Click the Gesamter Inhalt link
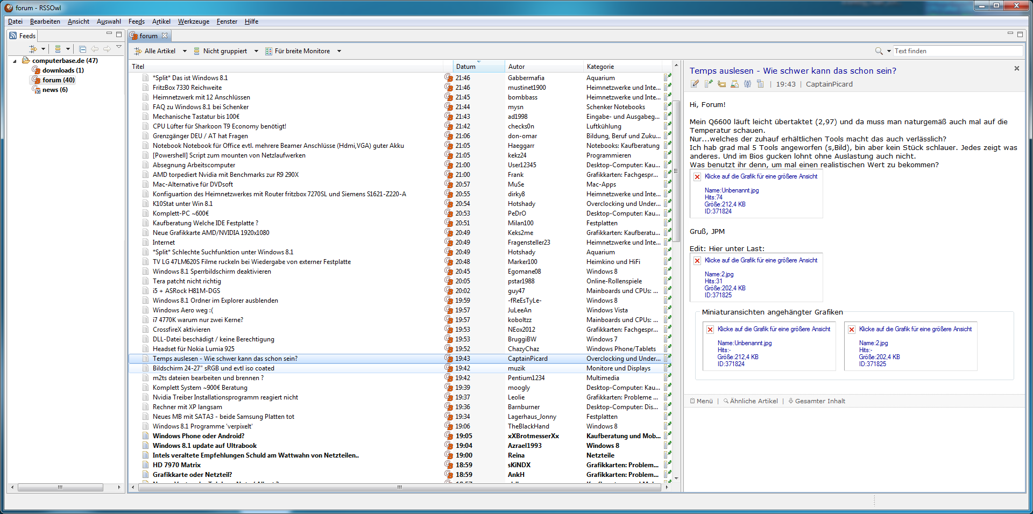This screenshot has height=514, width=1033. pyautogui.click(x=817, y=401)
